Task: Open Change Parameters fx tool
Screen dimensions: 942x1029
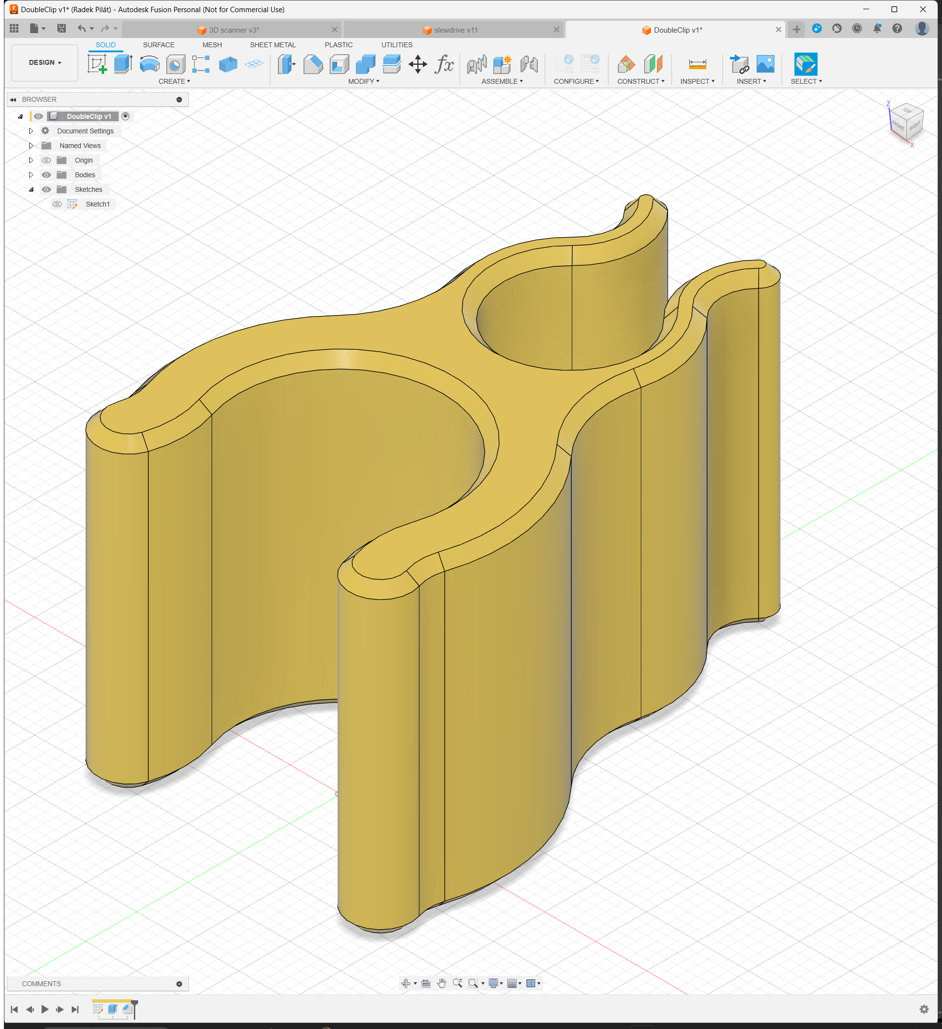Action: (444, 64)
